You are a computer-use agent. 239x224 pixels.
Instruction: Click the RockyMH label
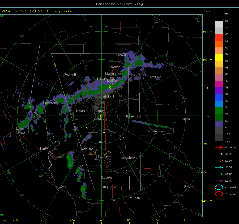(x=70, y=75)
